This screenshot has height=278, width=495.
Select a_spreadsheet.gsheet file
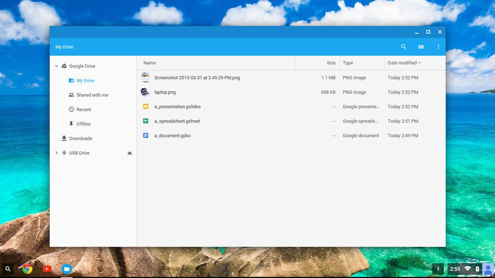[177, 121]
